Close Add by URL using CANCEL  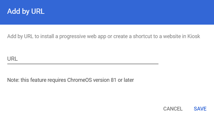[173, 109]
